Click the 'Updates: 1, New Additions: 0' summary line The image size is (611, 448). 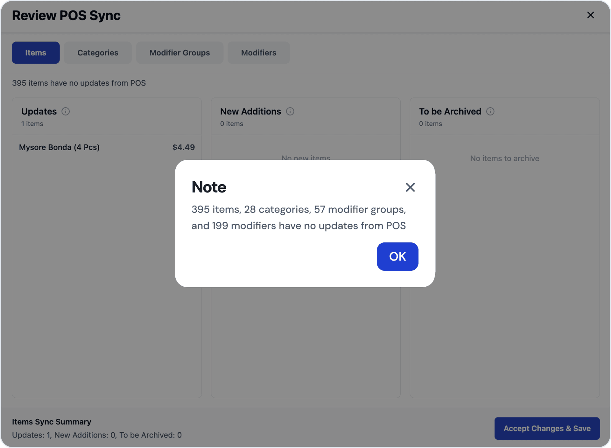(97, 435)
